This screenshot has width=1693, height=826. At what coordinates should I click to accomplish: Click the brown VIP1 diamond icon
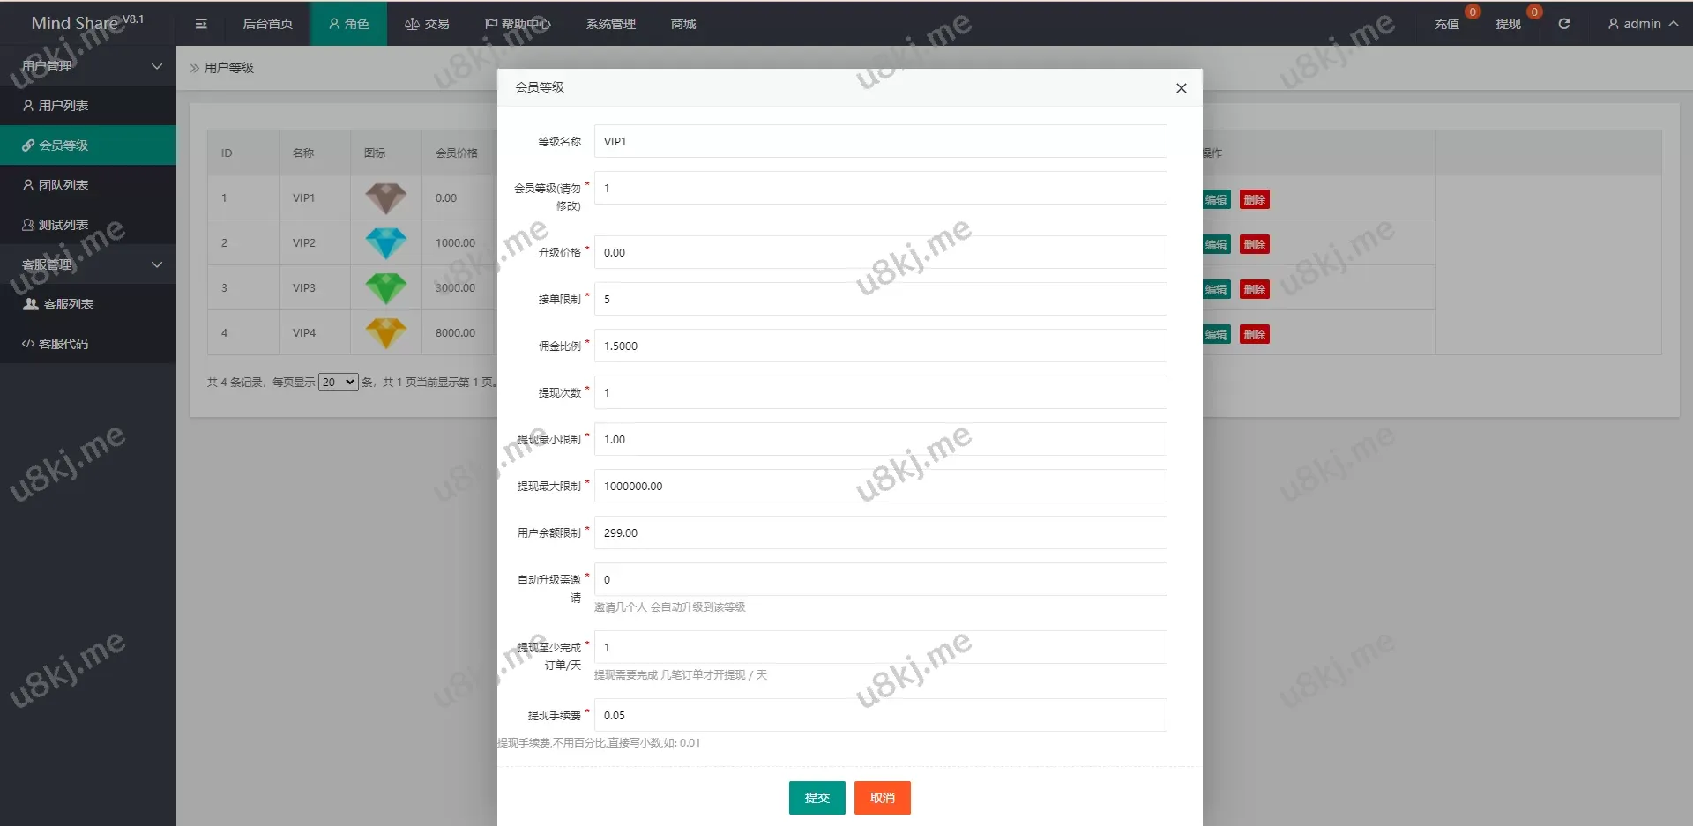(x=386, y=198)
